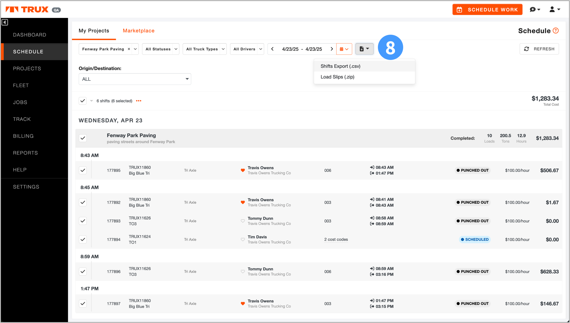Viewport: 570px width, 323px height.
Task: Advance to next date with right arrow
Action: (331, 49)
